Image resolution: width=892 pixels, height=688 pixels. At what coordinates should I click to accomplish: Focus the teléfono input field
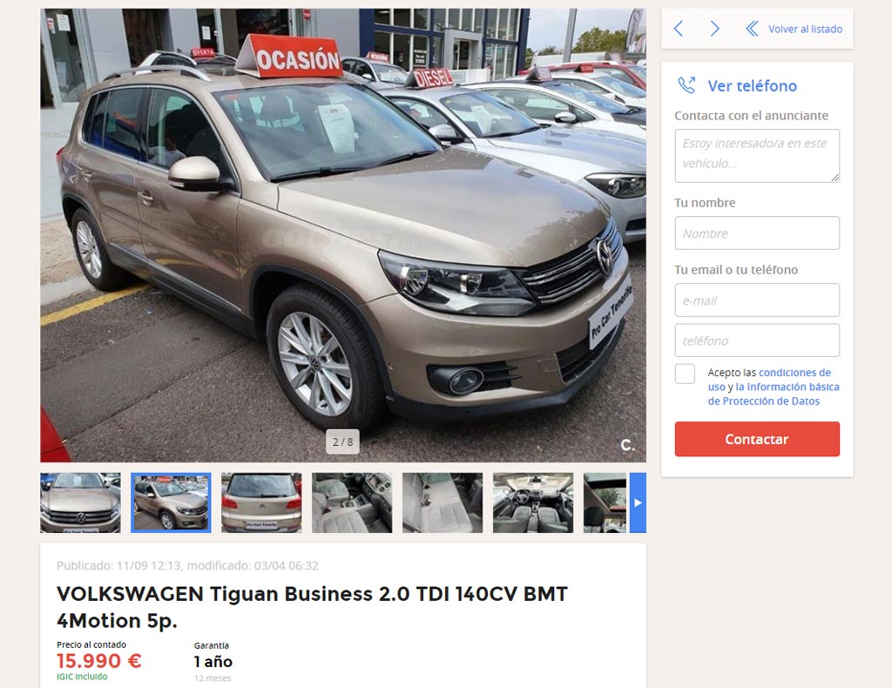tap(757, 341)
